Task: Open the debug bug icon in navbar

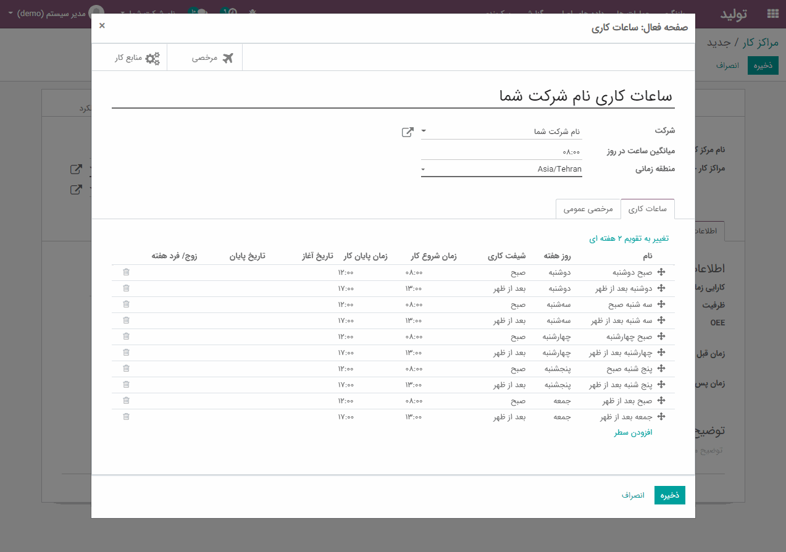Action: pyautogui.click(x=253, y=12)
